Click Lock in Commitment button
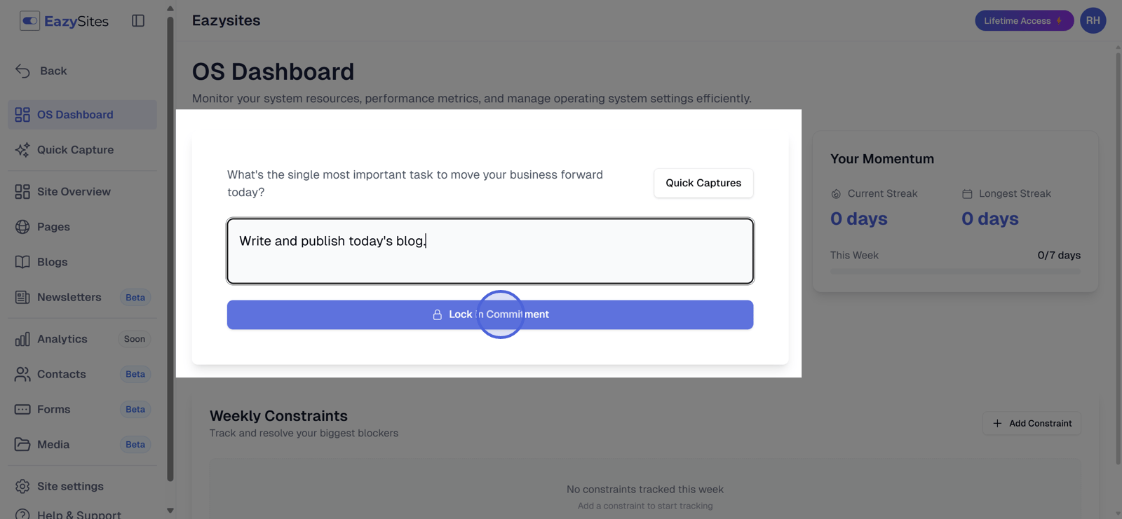The width and height of the screenshot is (1122, 519). pos(489,314)
